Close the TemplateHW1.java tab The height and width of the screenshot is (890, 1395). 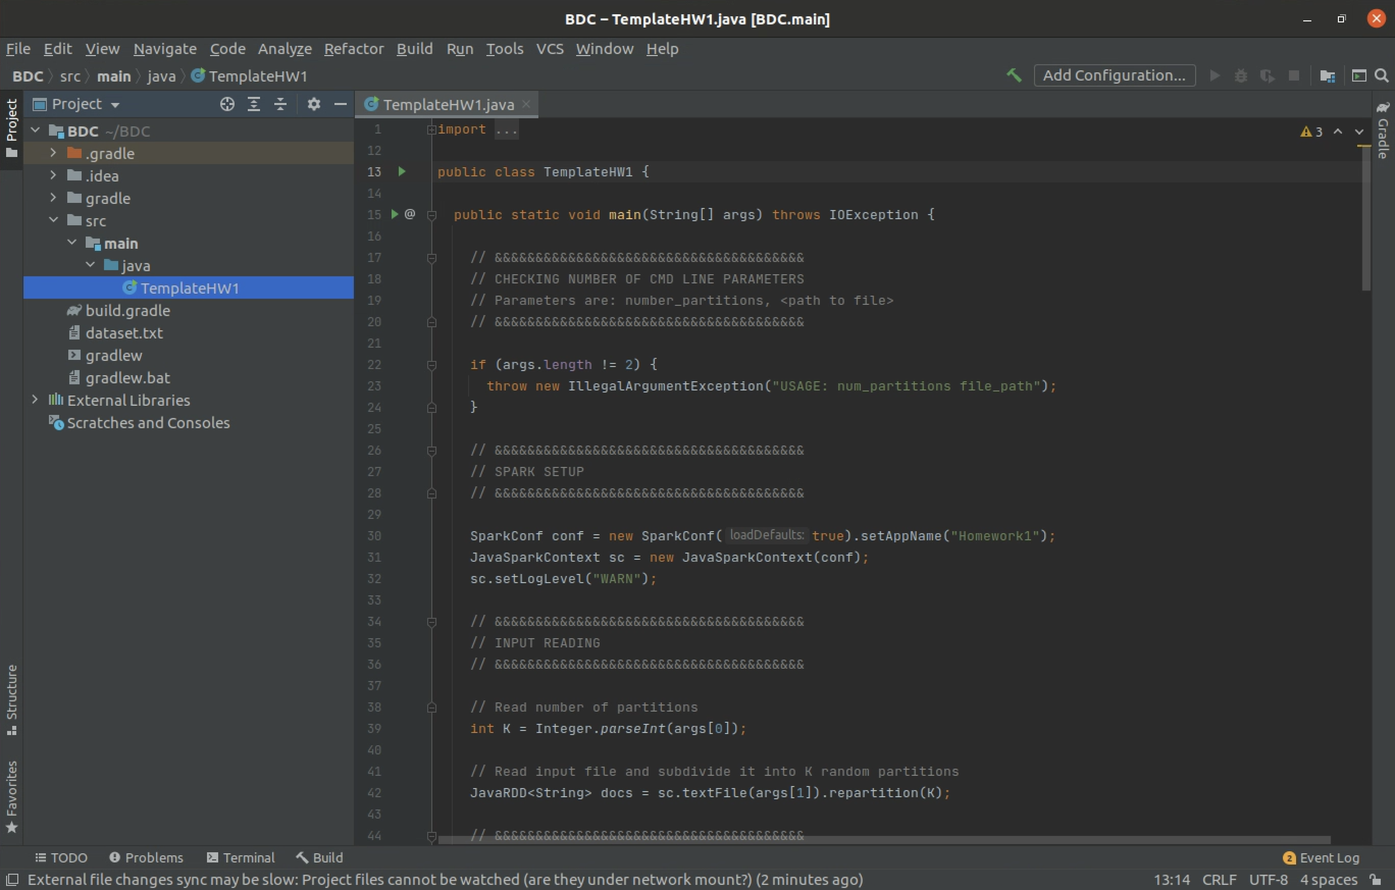[527, 103]
